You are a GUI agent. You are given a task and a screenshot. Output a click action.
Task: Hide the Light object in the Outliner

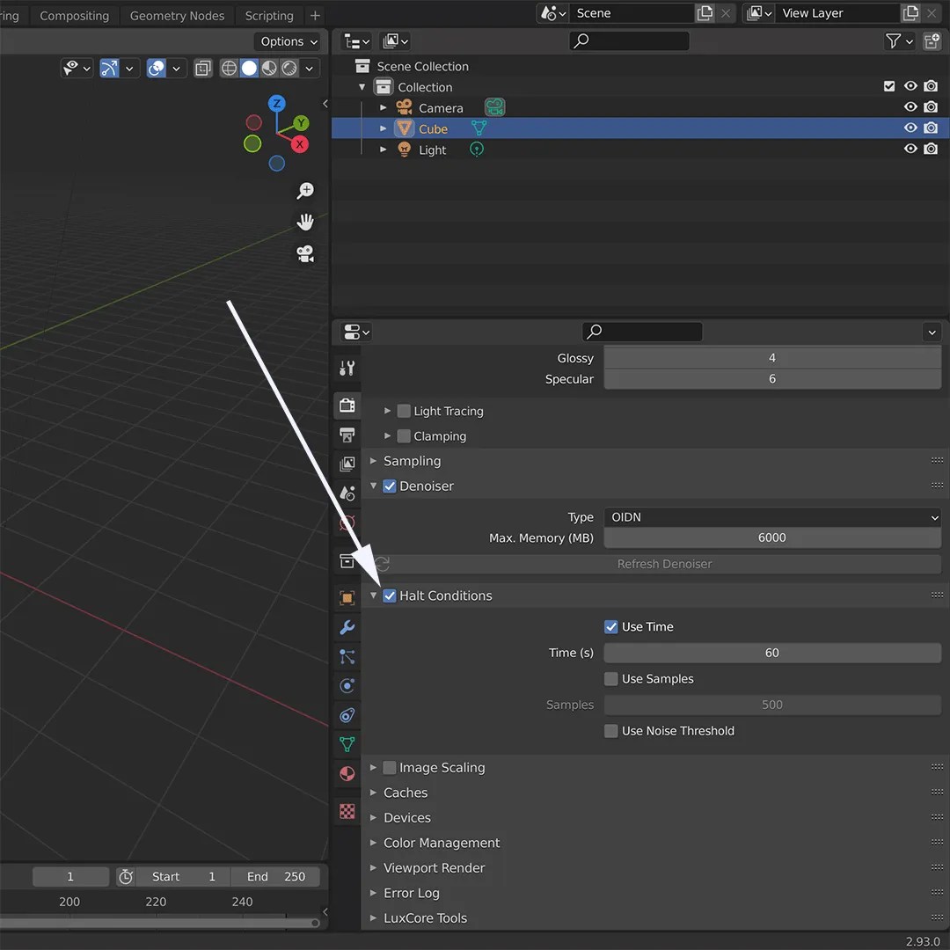[910, 149]
